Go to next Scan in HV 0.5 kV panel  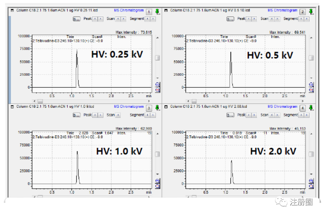click(x=277, y=19)
